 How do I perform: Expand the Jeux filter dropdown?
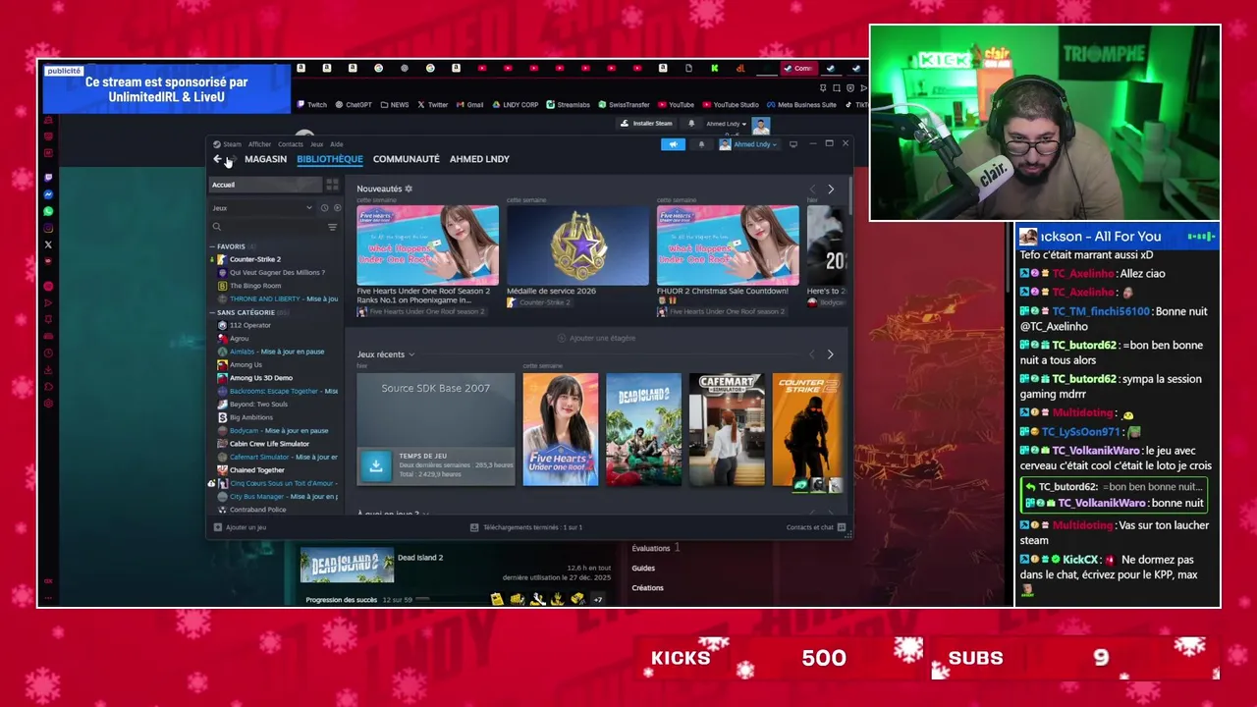(261, 208)
